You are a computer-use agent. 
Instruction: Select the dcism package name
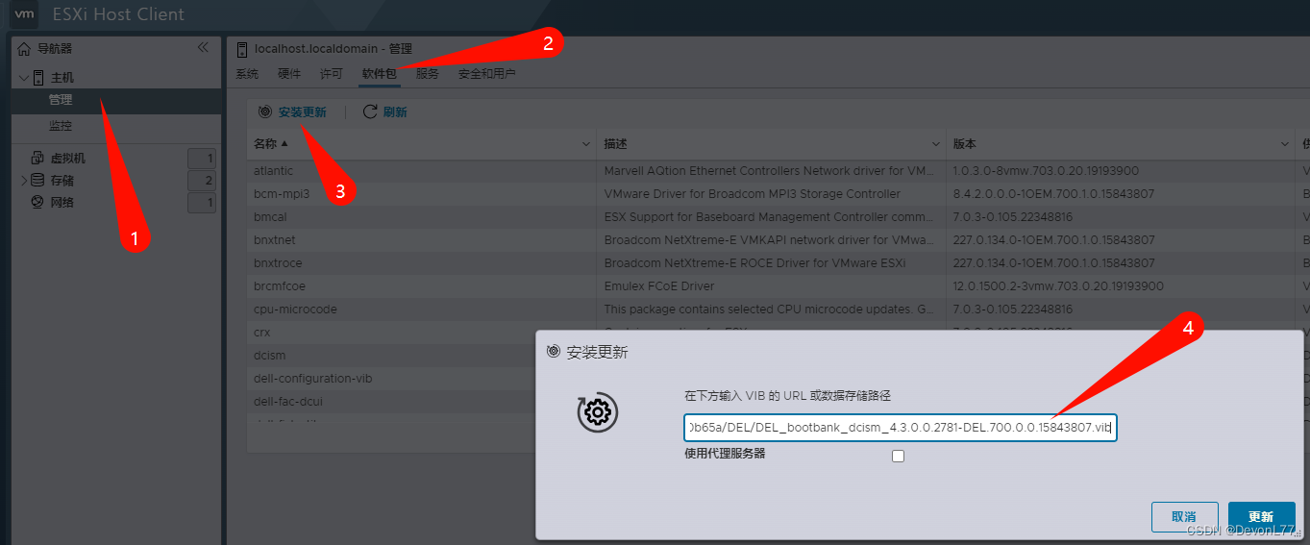pos(269,356)
